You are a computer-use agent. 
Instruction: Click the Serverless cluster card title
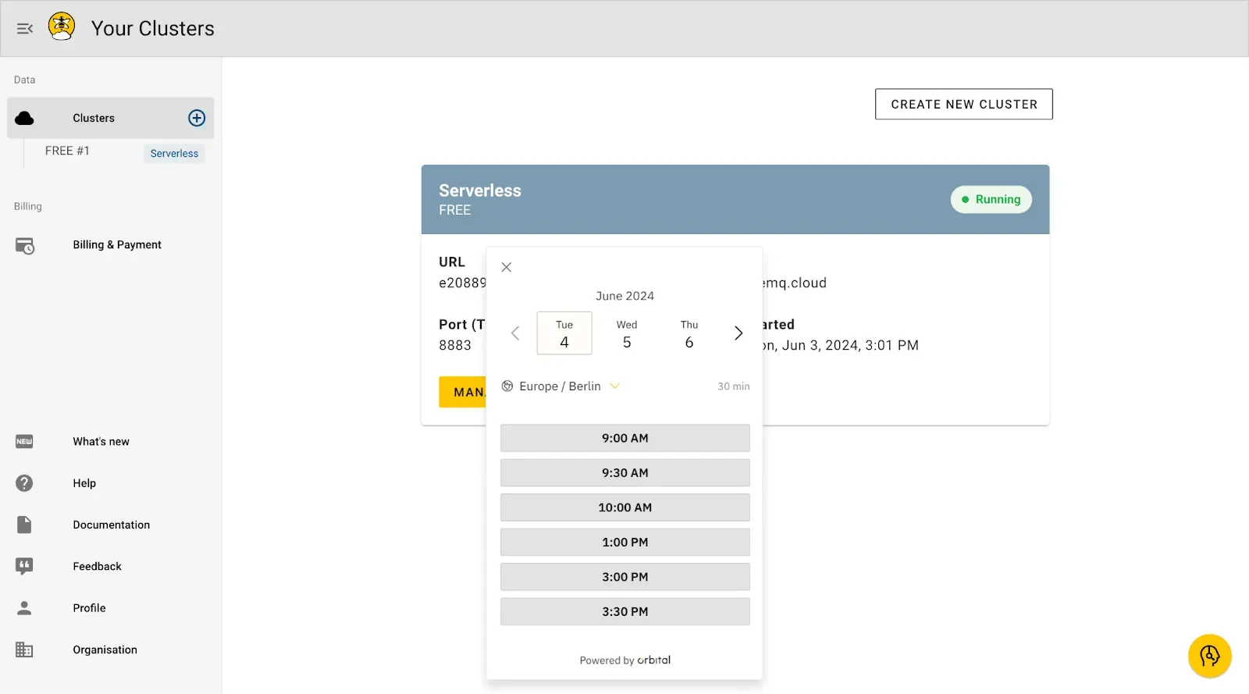(x=480, y=190)
